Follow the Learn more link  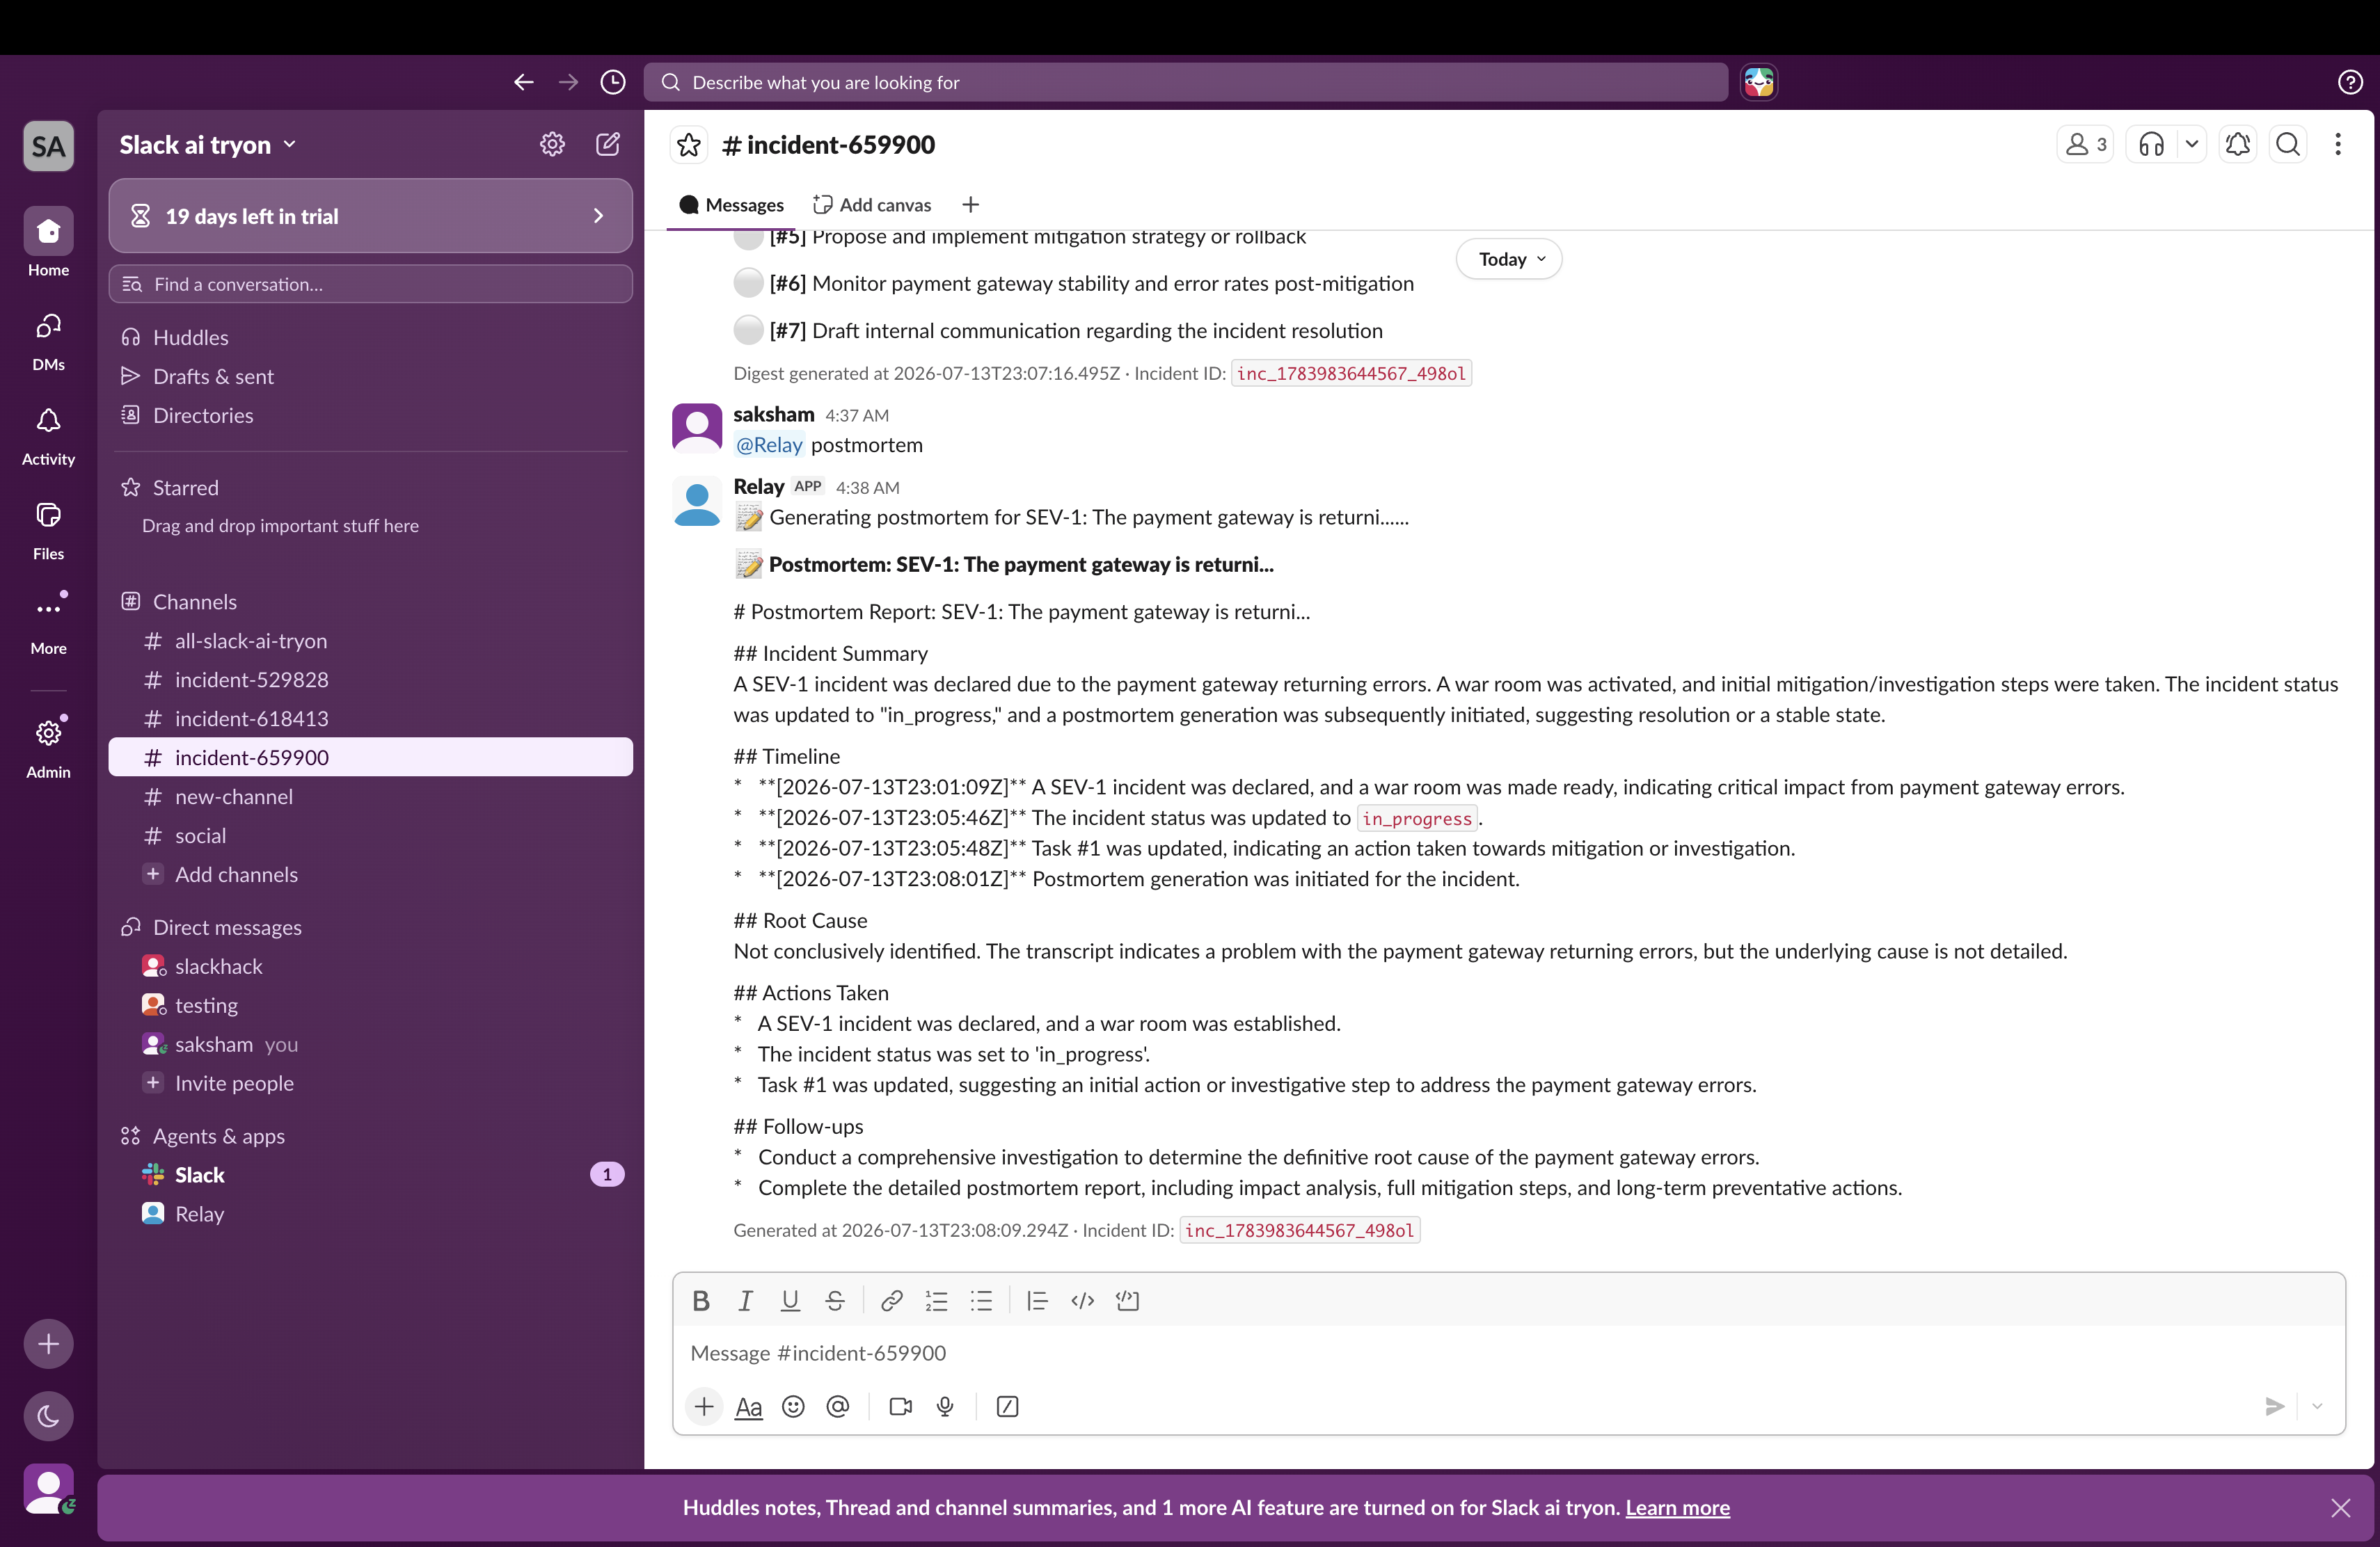point(1677,1507)
